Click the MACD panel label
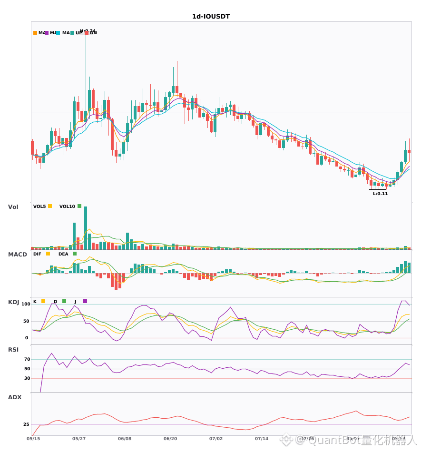Image resolution: width=421 pixels, height=452 pixels. (x=17, y=255)
